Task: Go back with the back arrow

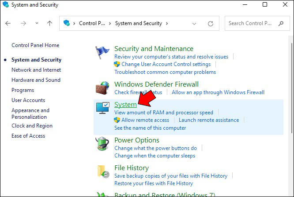Action: click(x=8, y=23)
